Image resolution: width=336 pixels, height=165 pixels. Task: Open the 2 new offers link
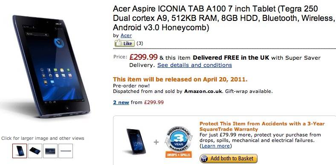coord(121,102)
